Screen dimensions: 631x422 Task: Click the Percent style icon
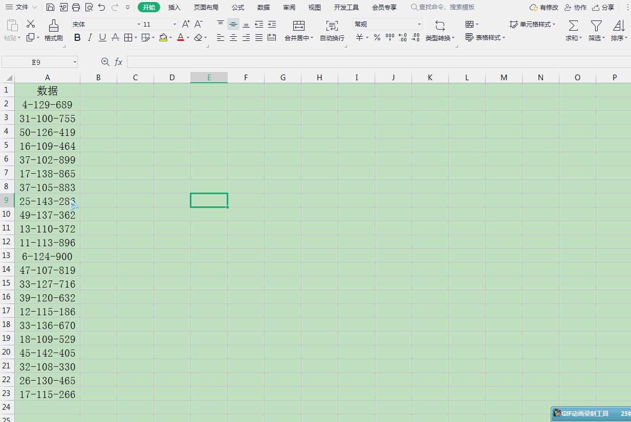click(377, 37)
